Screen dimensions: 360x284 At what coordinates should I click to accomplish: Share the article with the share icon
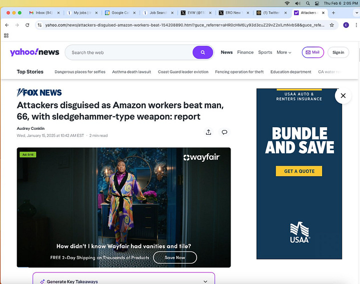click(x=208, y=132)
